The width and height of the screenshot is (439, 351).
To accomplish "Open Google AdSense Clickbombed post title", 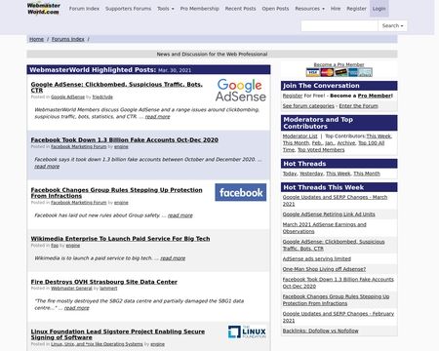I will pyautogui.click(x=117, y=87).
